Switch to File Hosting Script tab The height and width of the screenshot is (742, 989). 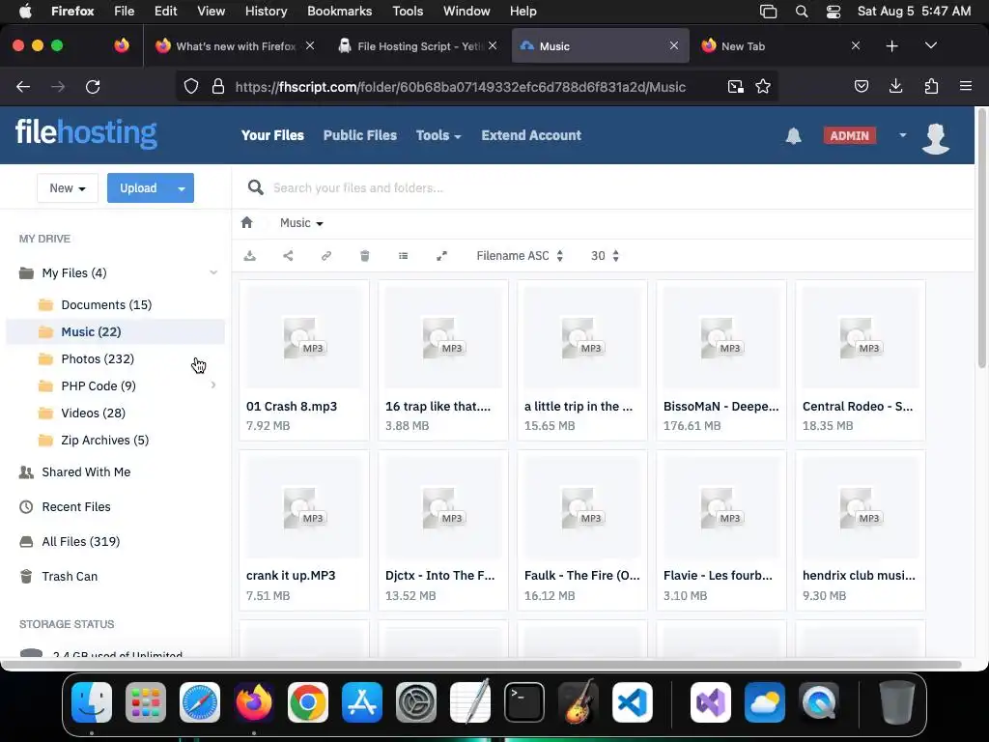[x=418, y=46]
